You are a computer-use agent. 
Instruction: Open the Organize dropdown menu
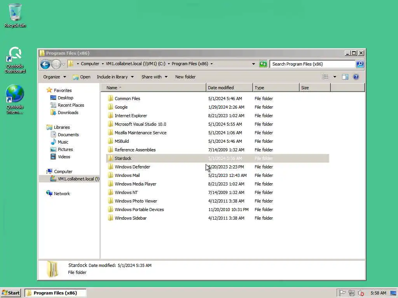coord(54,77)
